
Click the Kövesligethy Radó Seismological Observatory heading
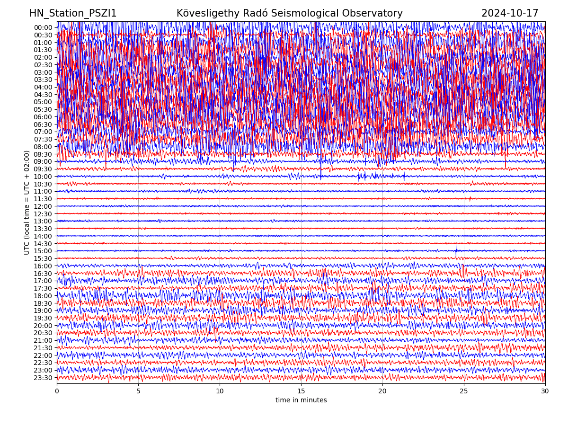289,13
